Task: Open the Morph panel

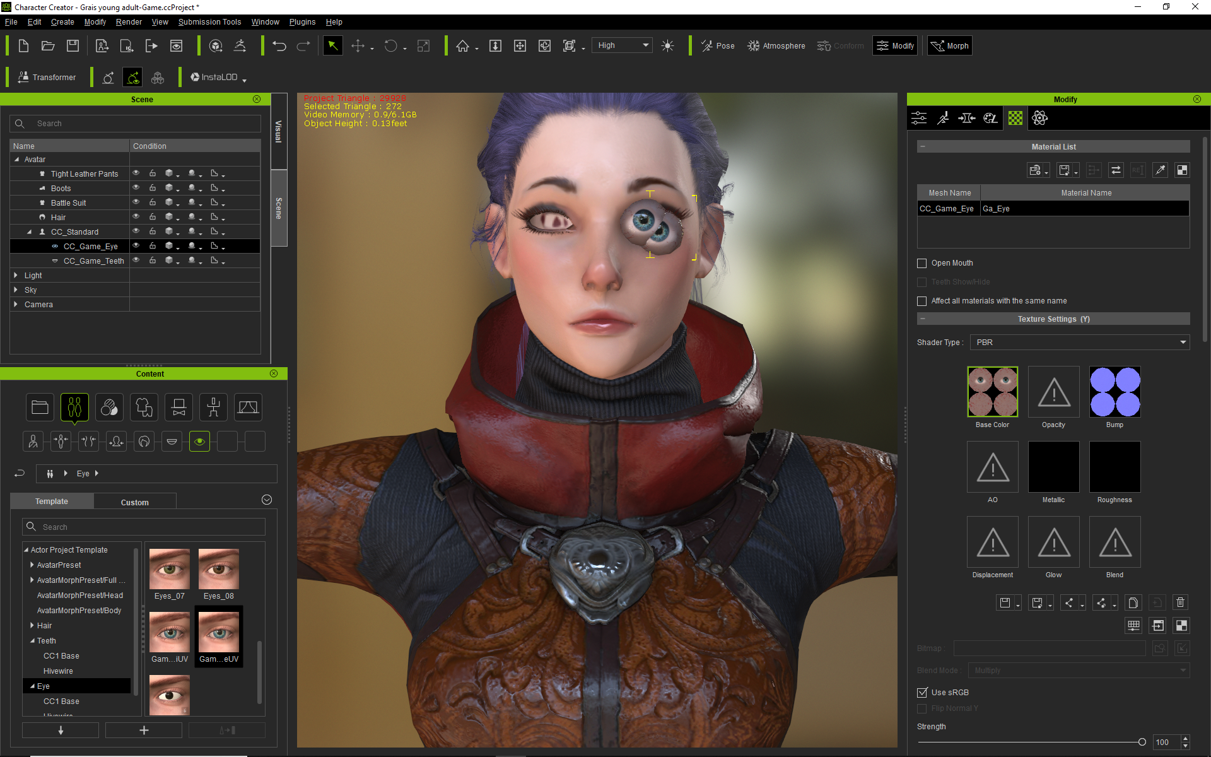Action: [949, 46]
